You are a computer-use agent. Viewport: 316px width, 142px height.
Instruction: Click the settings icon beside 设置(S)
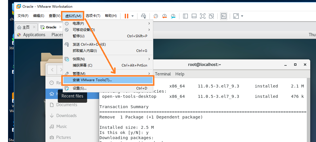67,88
